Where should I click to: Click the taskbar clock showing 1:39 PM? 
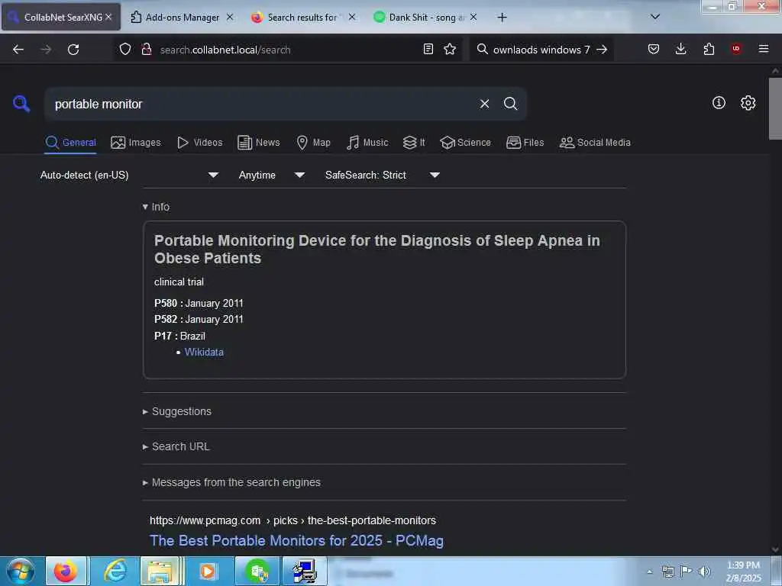point(744,572)
